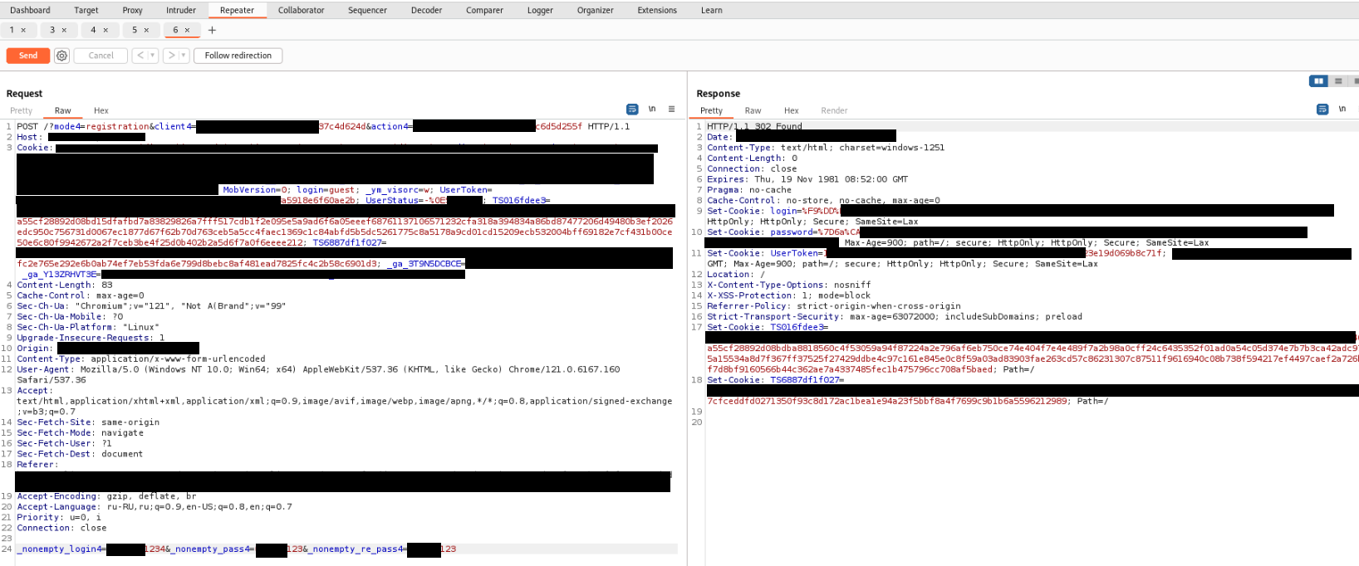Click 'Sec-Ch-Ua-Platform: "Linux"' header
Image resolution: width=1359 pixels, height=566 pixels.
point(88,327)
